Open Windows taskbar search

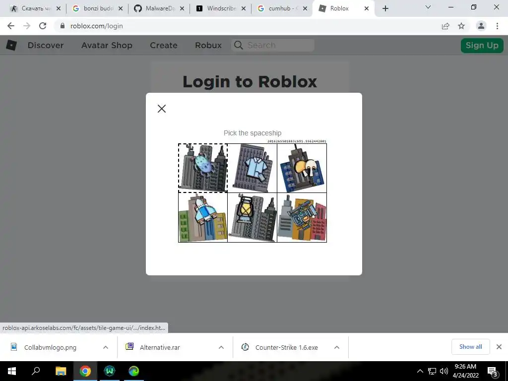tap(36, 371)
